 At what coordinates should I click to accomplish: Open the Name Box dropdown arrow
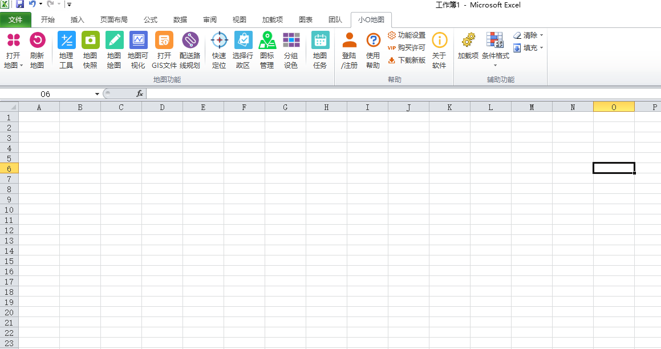tap(97, 94)
